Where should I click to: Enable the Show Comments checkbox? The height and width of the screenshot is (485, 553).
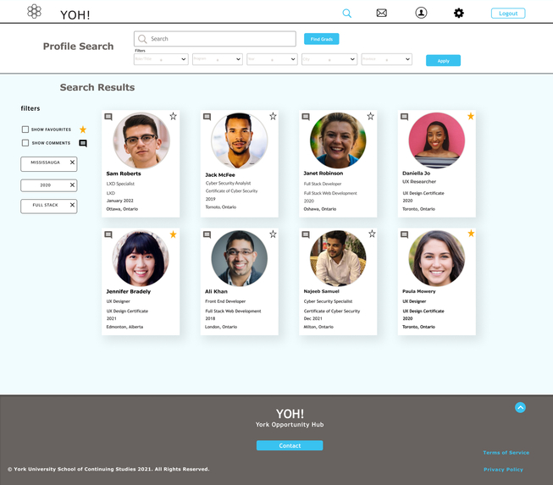[x=25, y=143]
